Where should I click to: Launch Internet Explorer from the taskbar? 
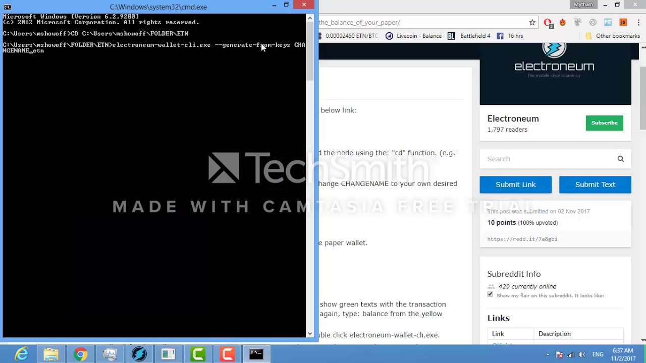pyautogui.click(x=22, y=354)
